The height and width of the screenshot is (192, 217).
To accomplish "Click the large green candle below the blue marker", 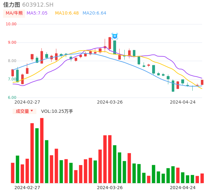I will coord(115,47).
